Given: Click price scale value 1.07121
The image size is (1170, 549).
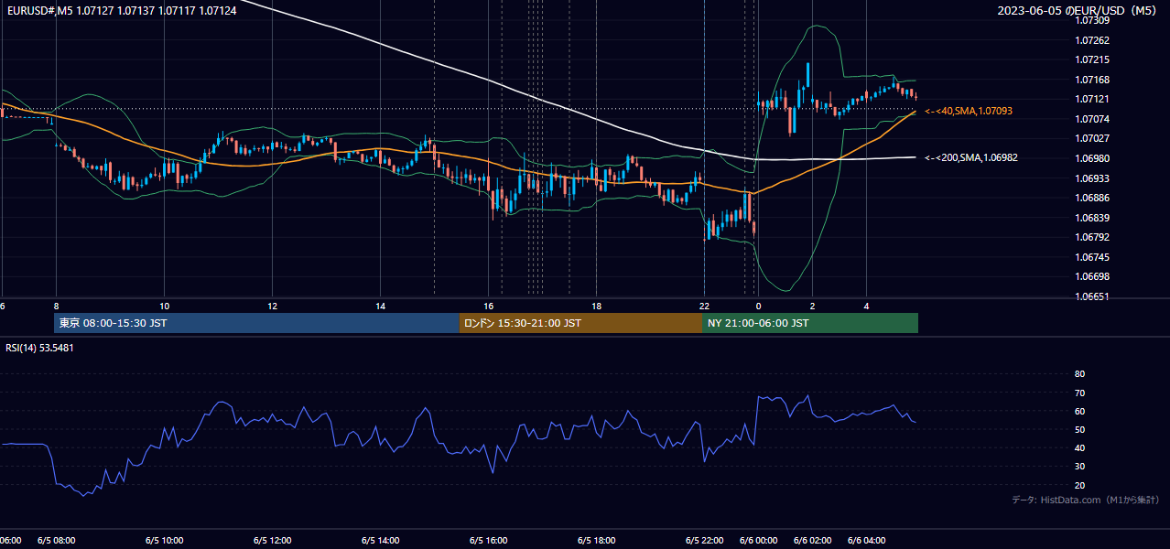Looking at the screenshot, I should tap(1091, 99).
